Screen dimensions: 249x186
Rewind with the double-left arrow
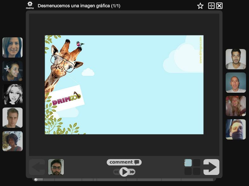116,172
